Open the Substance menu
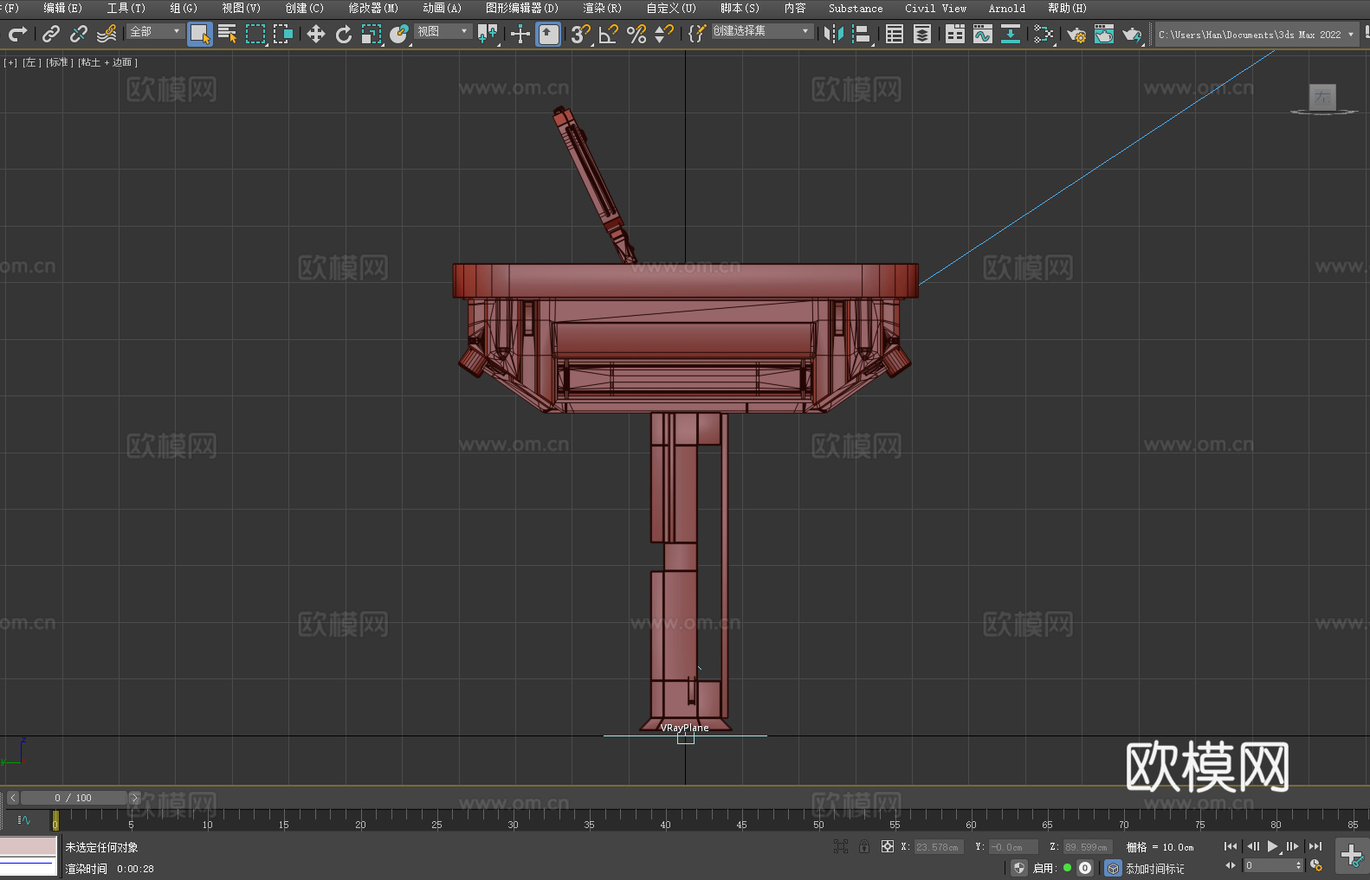 (x=856, y=8)
